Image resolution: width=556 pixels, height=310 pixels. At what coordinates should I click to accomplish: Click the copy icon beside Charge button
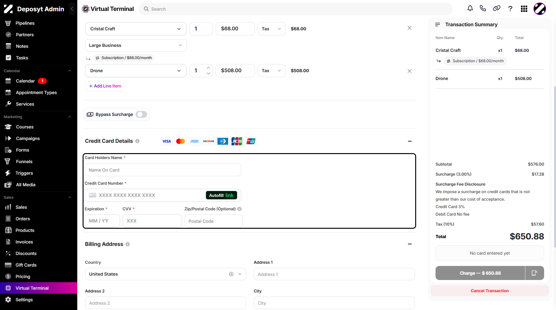(534, 273)
